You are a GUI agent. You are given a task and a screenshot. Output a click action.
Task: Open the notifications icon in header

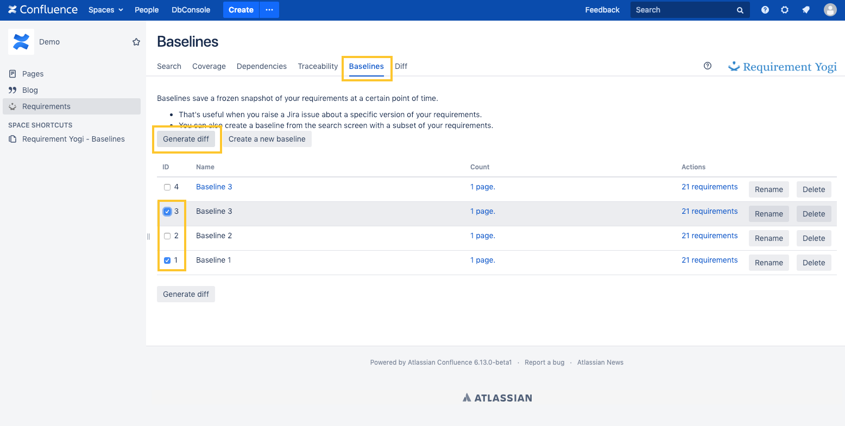click(806, 10)
